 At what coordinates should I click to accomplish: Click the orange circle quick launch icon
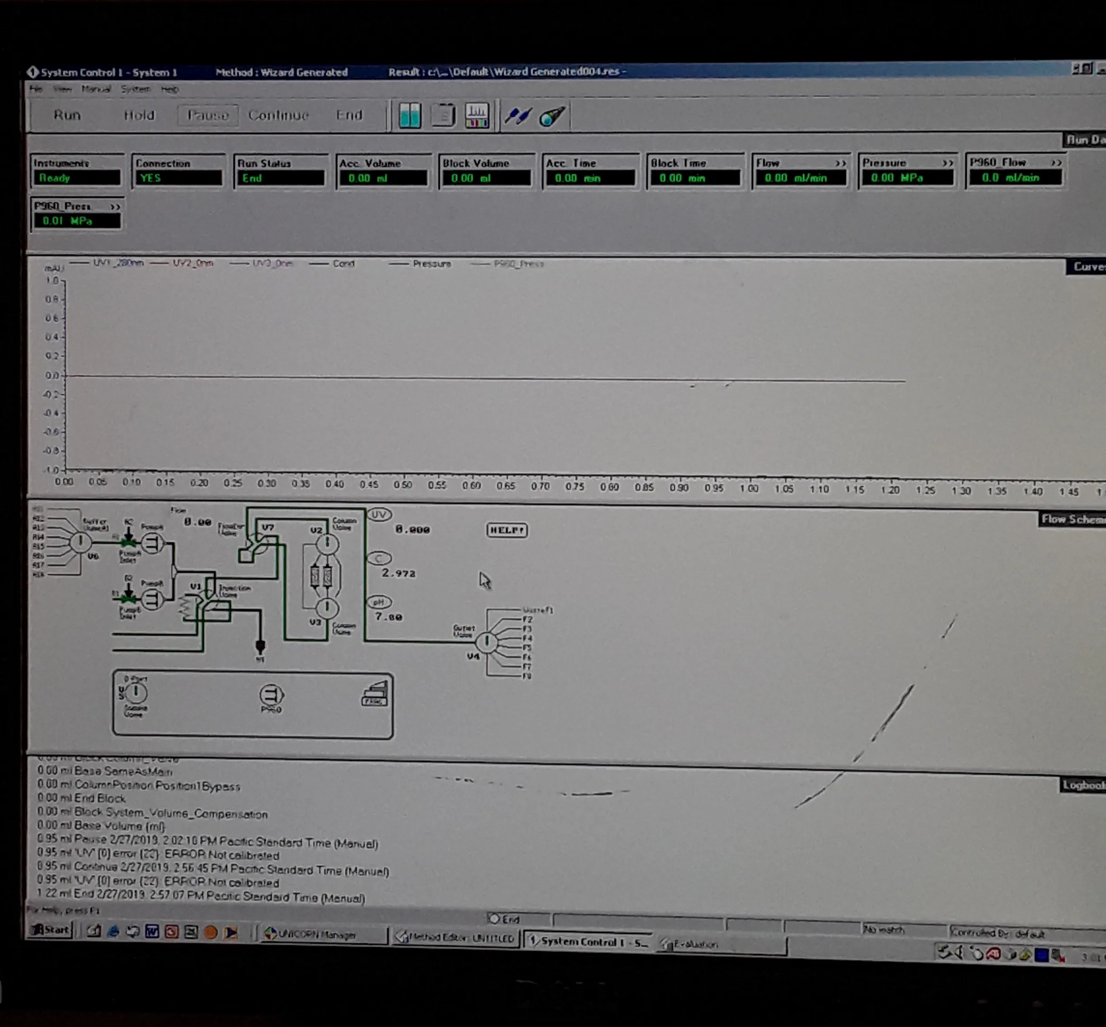point(210,933)
